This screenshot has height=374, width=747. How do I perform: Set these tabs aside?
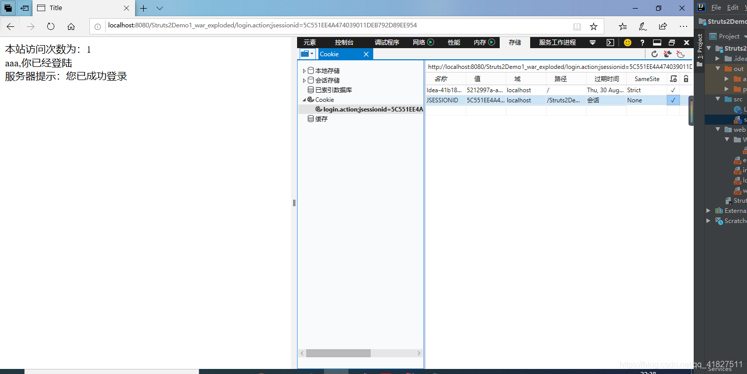click(x=24, y=8)
